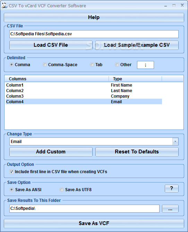Select the Column1 row
188x232 pixels.
[x=84, y=85]
